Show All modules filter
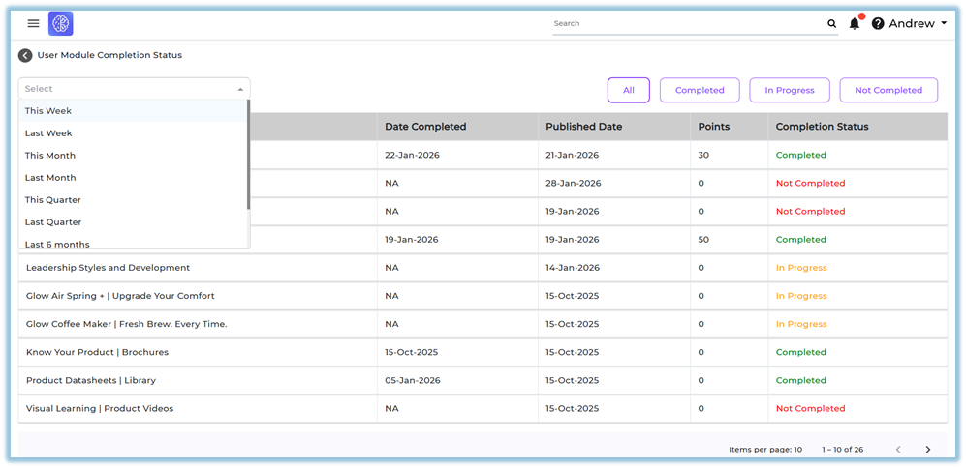The height and width of the screenshot is (468, 966). coord(628,90)
